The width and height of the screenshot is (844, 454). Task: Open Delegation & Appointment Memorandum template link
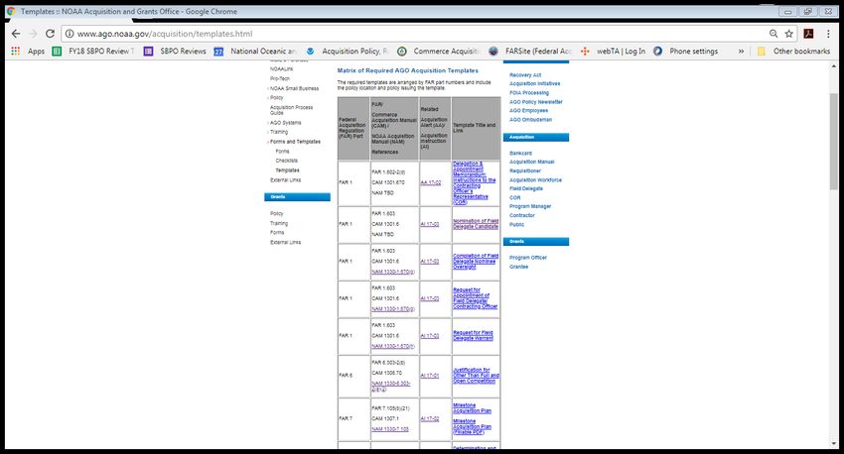coord(475,182)
